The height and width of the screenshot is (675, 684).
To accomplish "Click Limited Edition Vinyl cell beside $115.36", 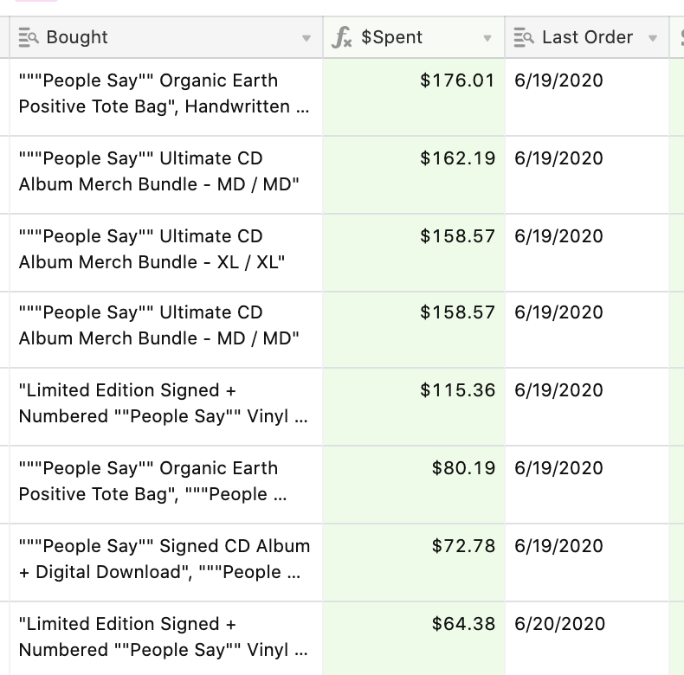I will pos(166,408).
